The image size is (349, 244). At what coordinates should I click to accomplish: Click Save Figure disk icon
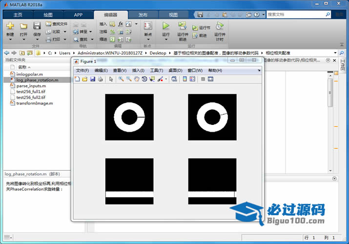click(93, 79)
